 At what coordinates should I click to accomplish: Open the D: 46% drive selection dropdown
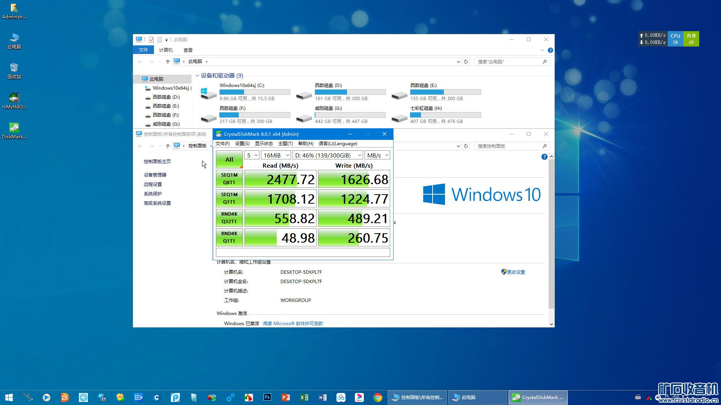pyautogui.click(x=328, y=155)
